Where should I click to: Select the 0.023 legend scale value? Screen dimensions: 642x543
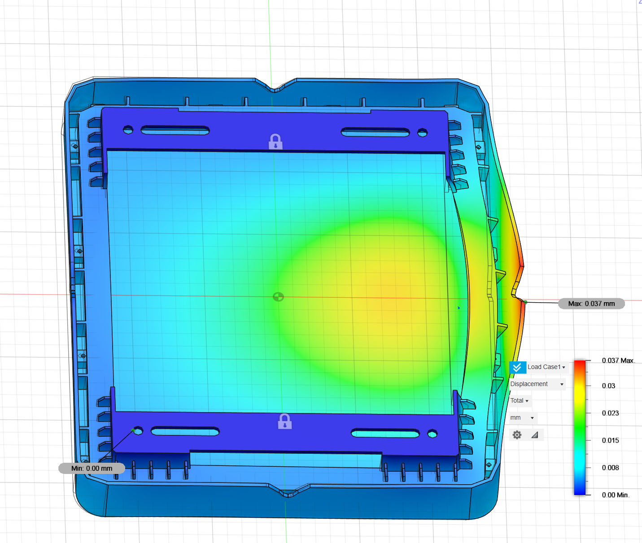(x=610, y=413)
